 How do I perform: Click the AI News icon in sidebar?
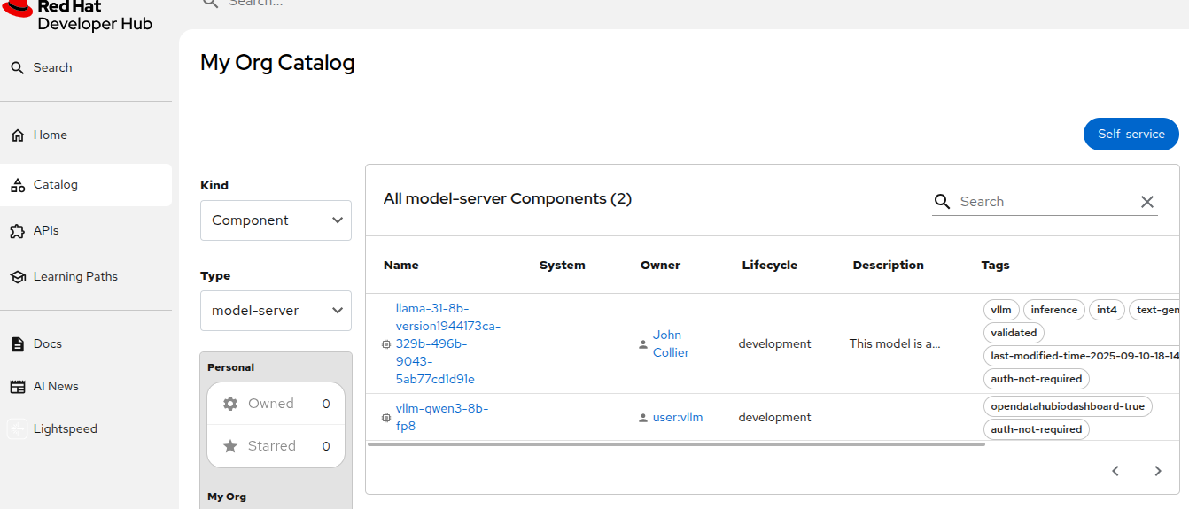click(17, 387)
